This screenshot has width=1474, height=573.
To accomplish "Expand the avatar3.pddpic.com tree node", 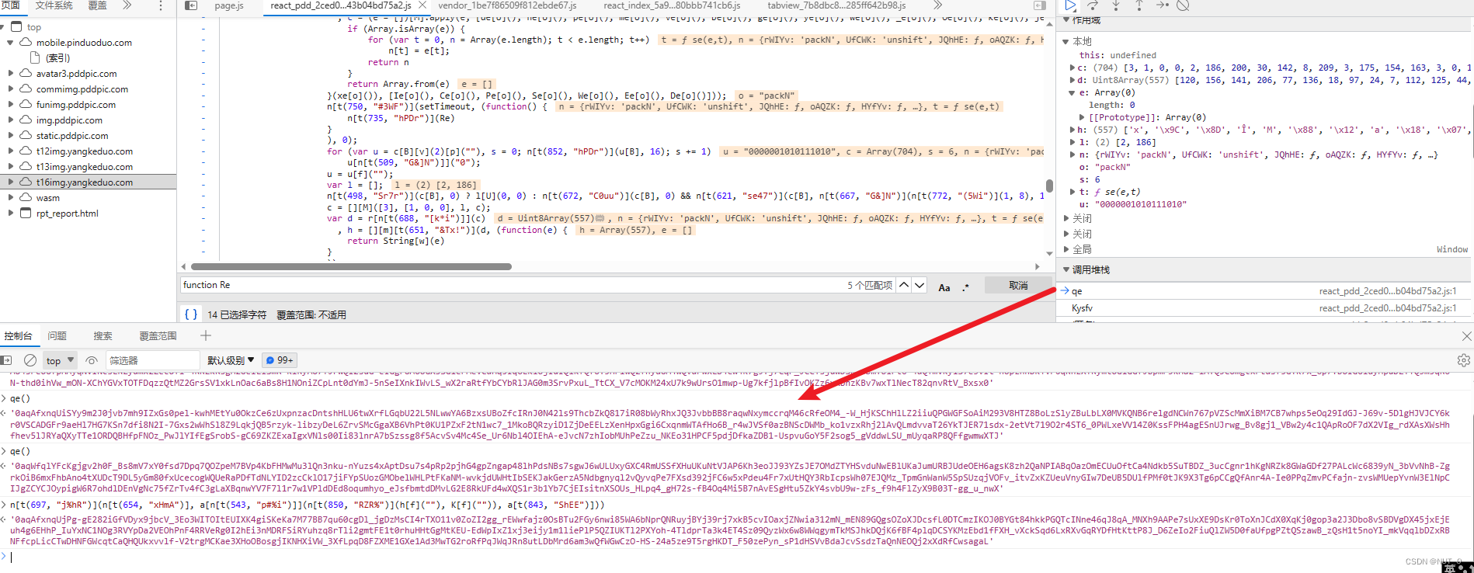I will tap(11, 74).
